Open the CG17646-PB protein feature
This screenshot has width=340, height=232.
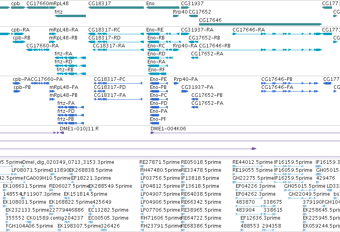coord(290,83)
